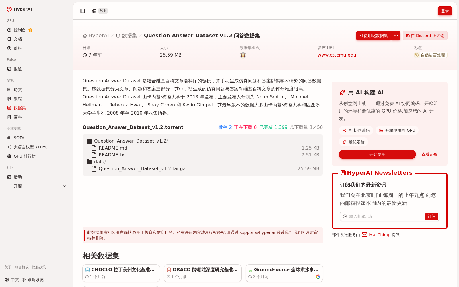The height and width of the screenshot is (287, 459).
Task: Select 数据集 in the sidebar
Action: click(x=37, y=108)
